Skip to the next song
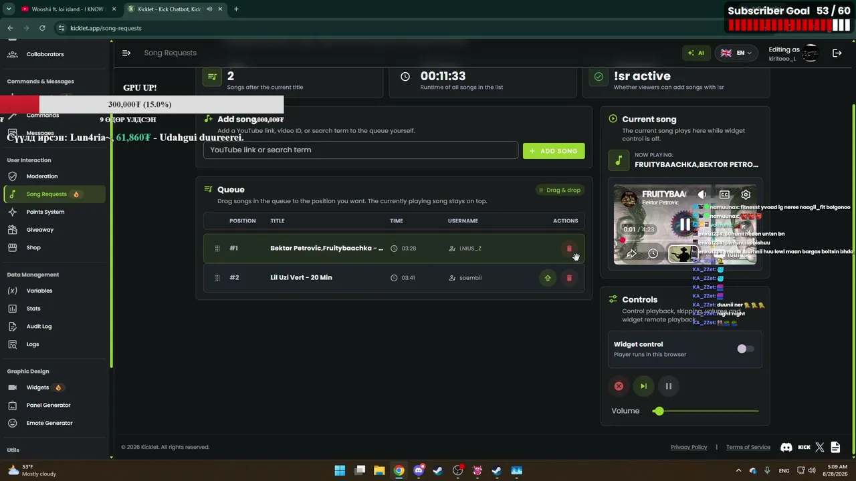Screen dimensions: 856x481 point(643,386)
